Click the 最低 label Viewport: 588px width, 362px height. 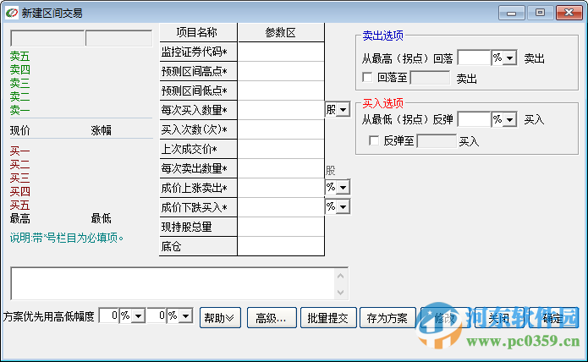click(x=102, y=218)
